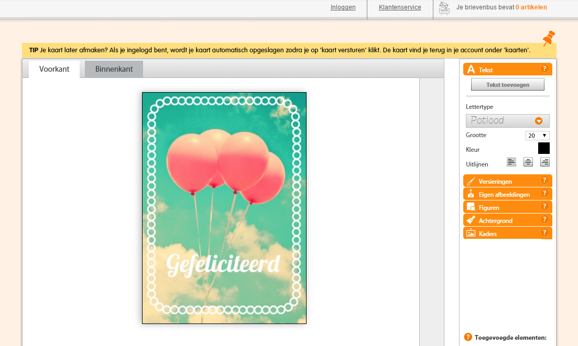Select the Gefeliciteerd text on the card
This screenshot has height=346, width=578.
click(x=223, y=264)
